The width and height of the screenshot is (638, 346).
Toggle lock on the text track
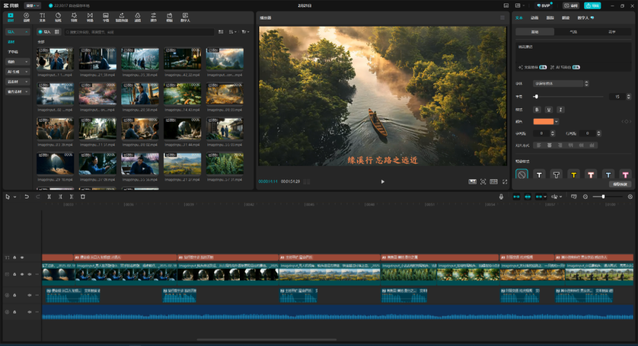[x=15, y=257]
